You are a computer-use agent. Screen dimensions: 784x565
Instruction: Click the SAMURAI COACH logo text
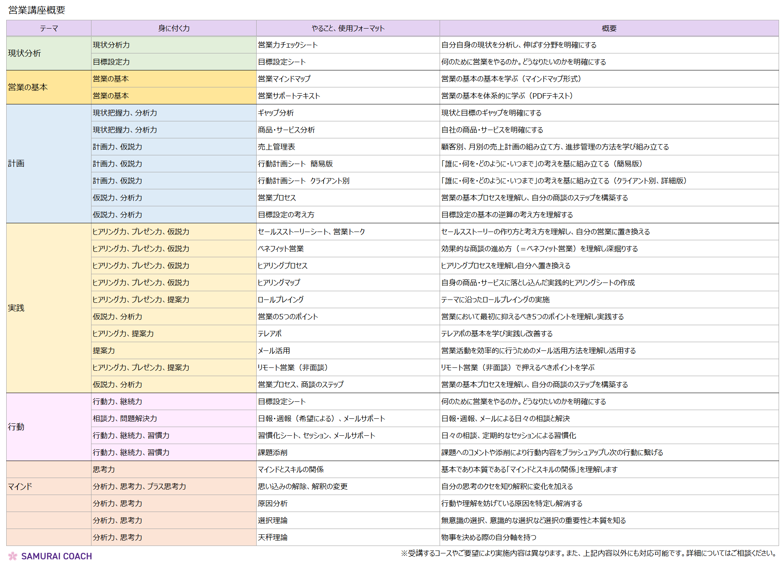(x=56, y=556)
